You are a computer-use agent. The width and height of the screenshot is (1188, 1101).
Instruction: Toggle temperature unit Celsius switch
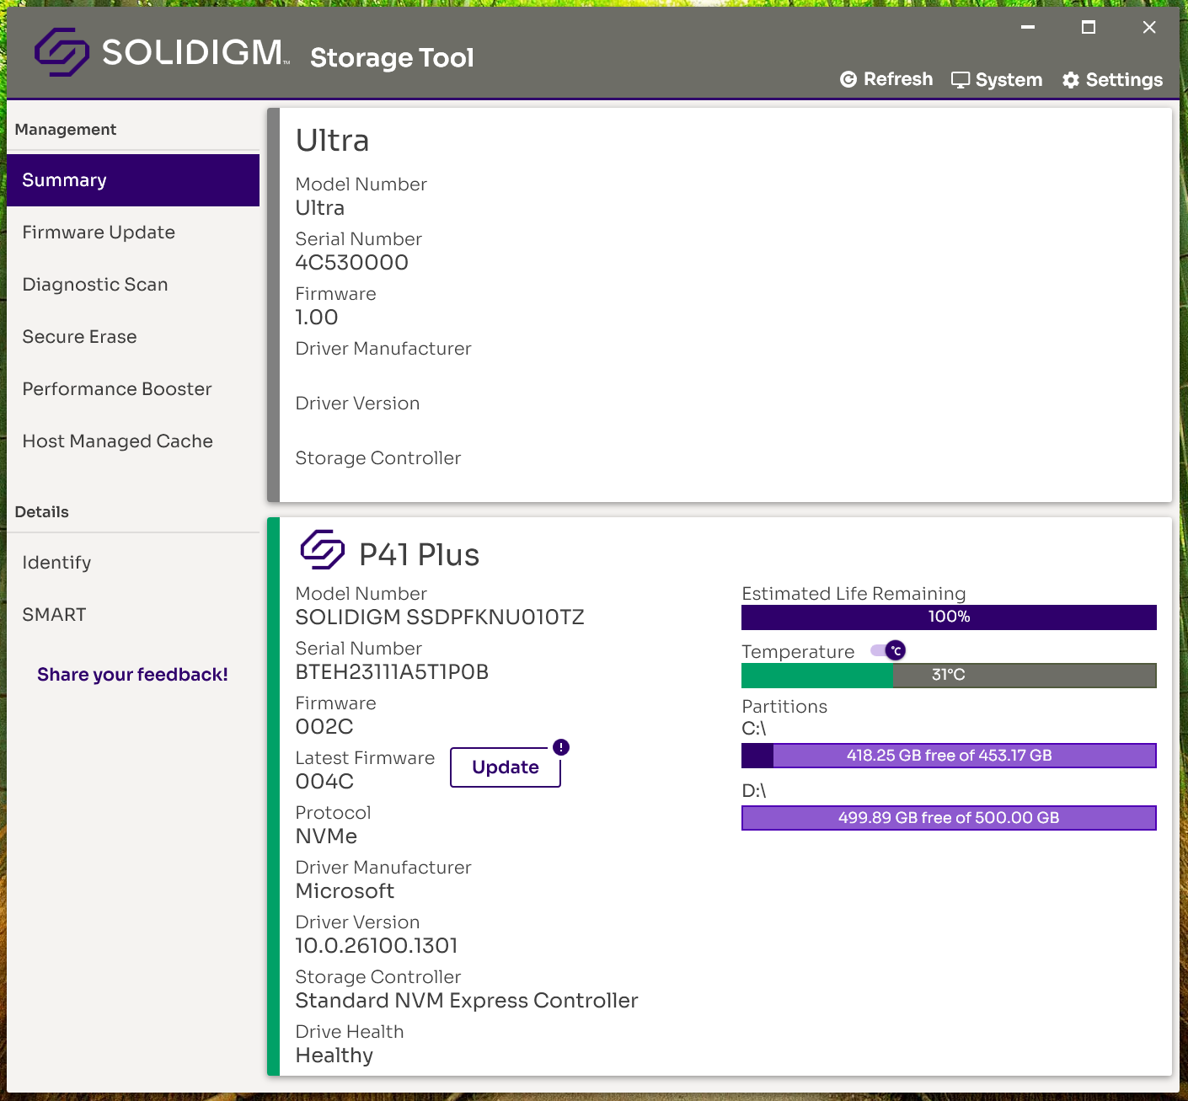888,650
